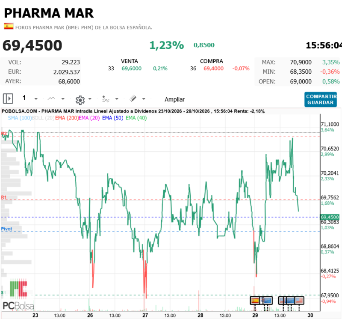Click the current price tag 69,4500 on axis

(330, 217)
